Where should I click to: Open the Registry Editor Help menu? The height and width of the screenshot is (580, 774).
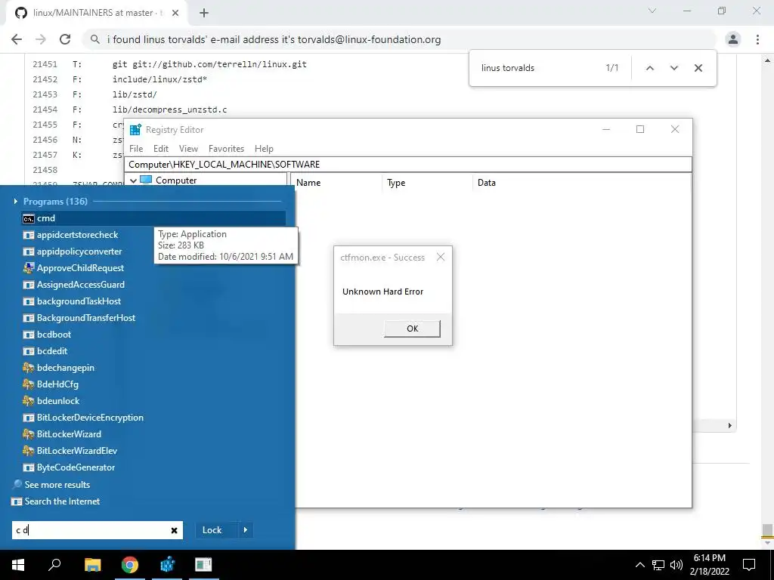coord(264,149)
